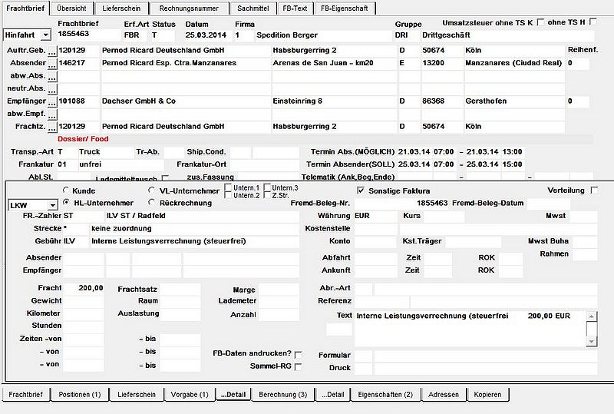Open the Berechnung (3) bottom tab

(x=282, y=394)
